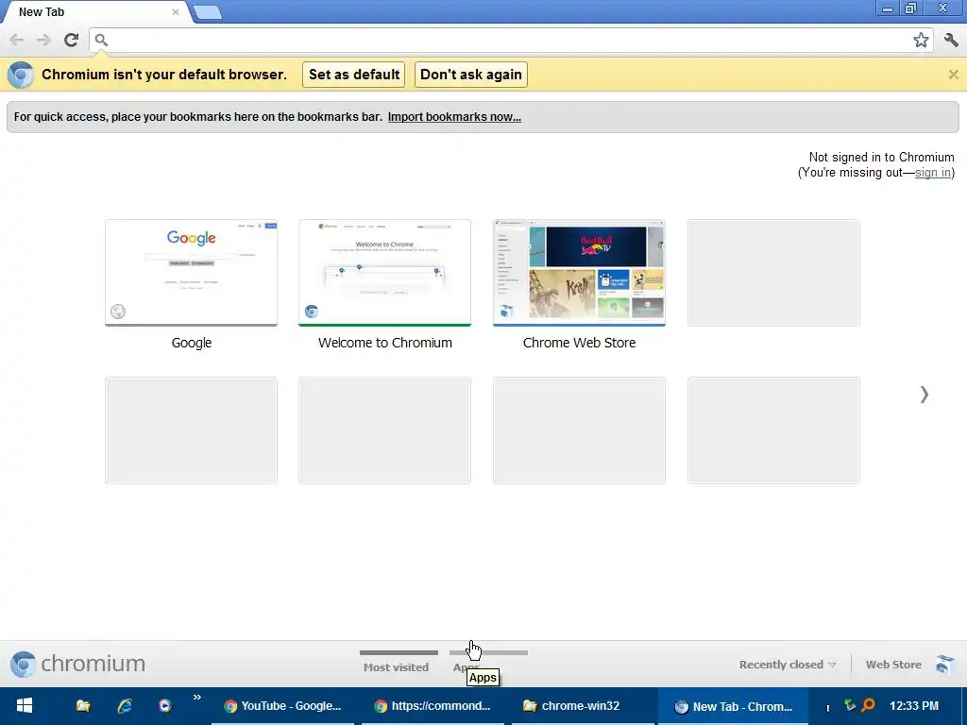Switch to the chrome-win32 folder taskbar window

(x=582, y=706)
